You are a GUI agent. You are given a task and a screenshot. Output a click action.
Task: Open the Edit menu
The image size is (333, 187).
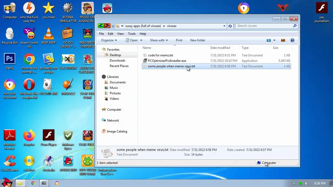click(111, 34)
